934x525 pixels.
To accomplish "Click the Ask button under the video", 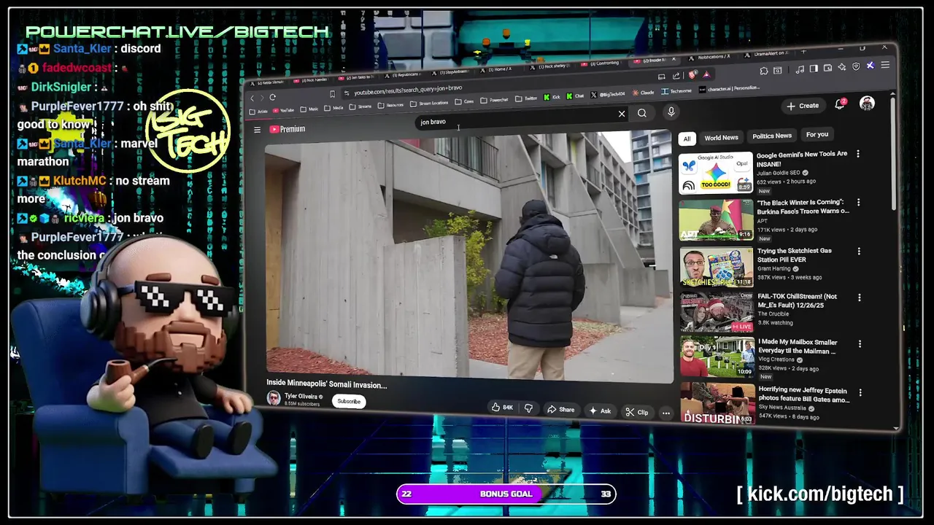I will coord(600,411).
